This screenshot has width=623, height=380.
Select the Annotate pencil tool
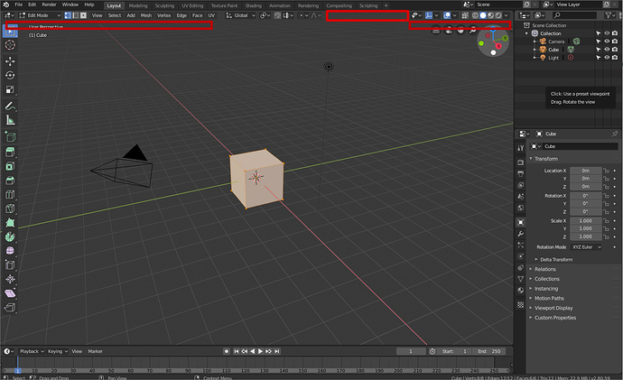pyautogui.click(x=10, y=106)
